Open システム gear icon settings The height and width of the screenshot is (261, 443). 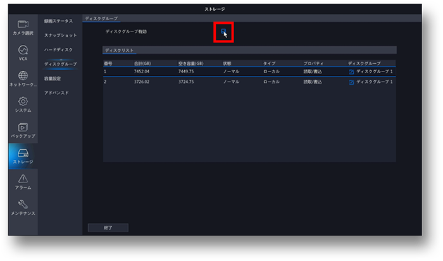[x=23, y=102]
